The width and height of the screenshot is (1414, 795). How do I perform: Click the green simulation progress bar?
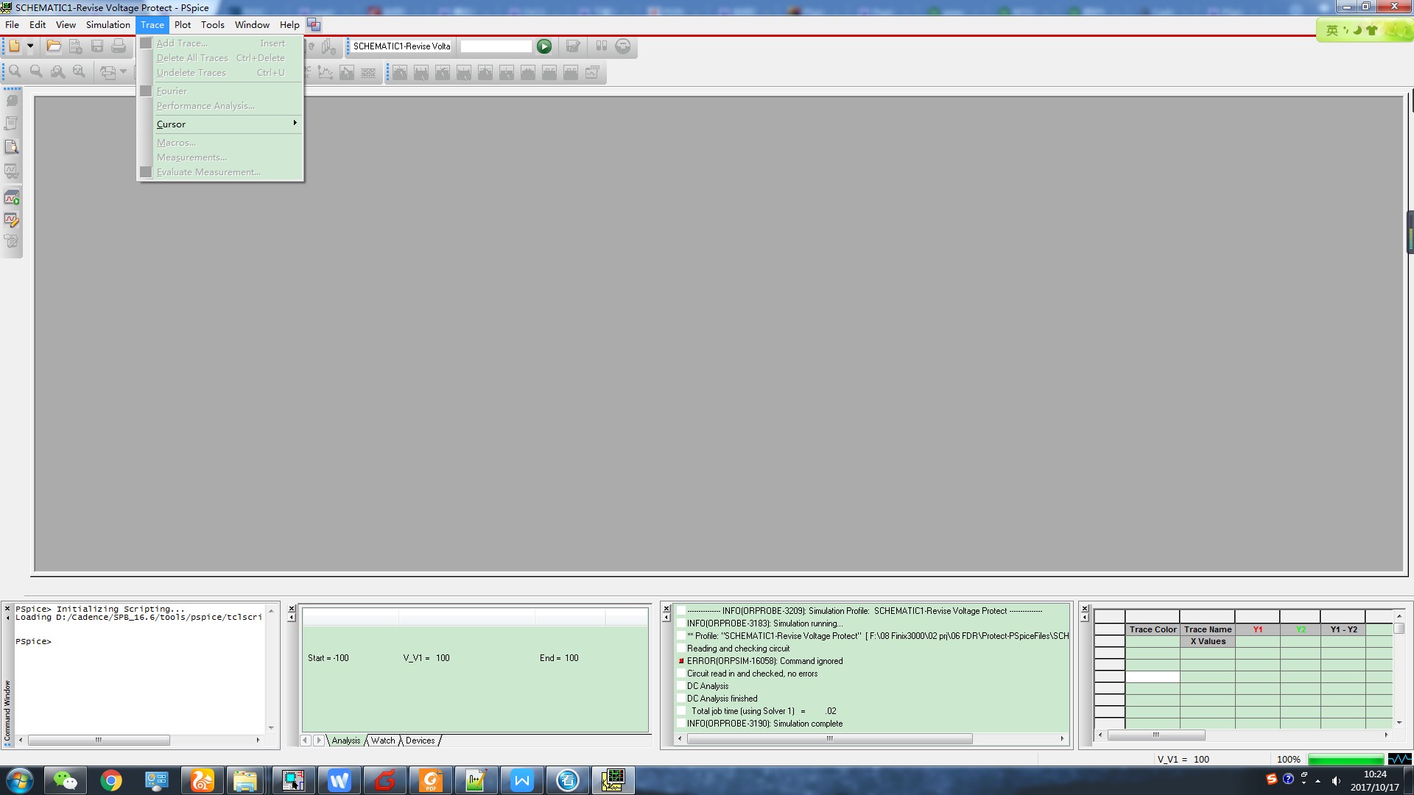tap(1346, 759)
